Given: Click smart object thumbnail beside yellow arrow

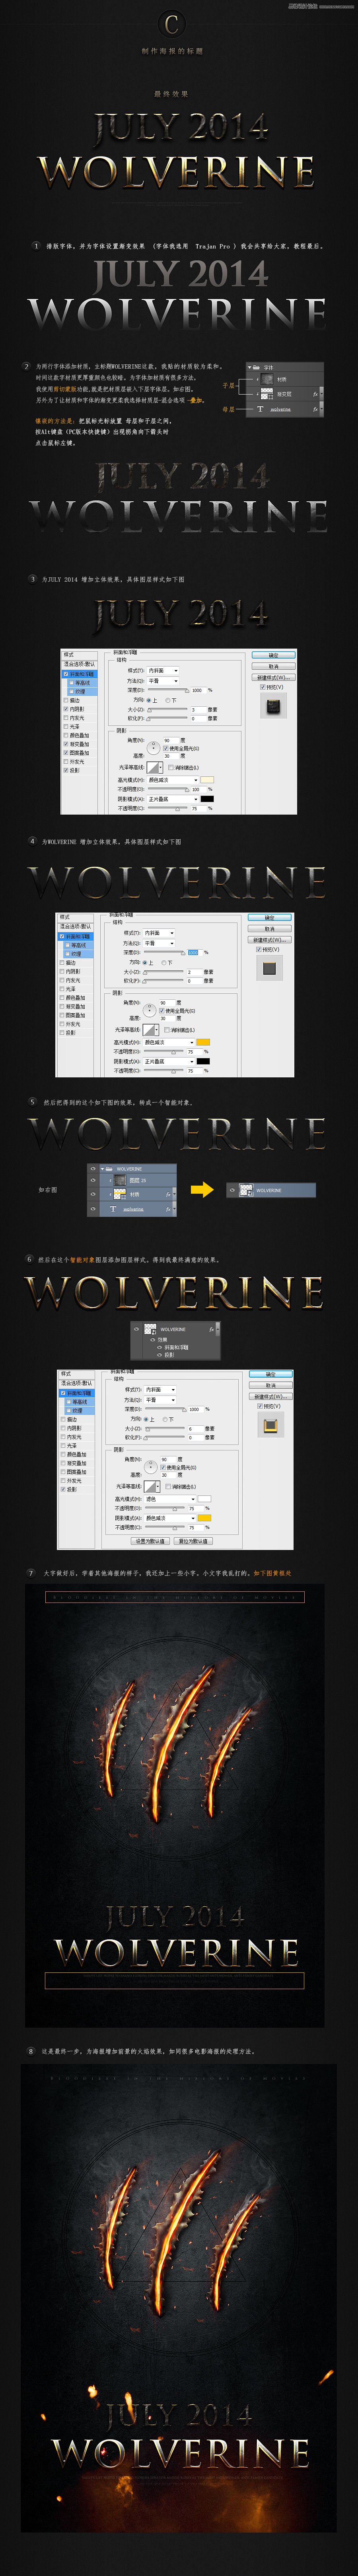Looking at the screenshot, I should click(x=246, y=1190).
